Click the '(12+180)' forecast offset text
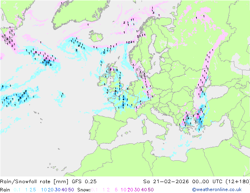The height and width of the screenshot is (193, 250). (238, 182)
